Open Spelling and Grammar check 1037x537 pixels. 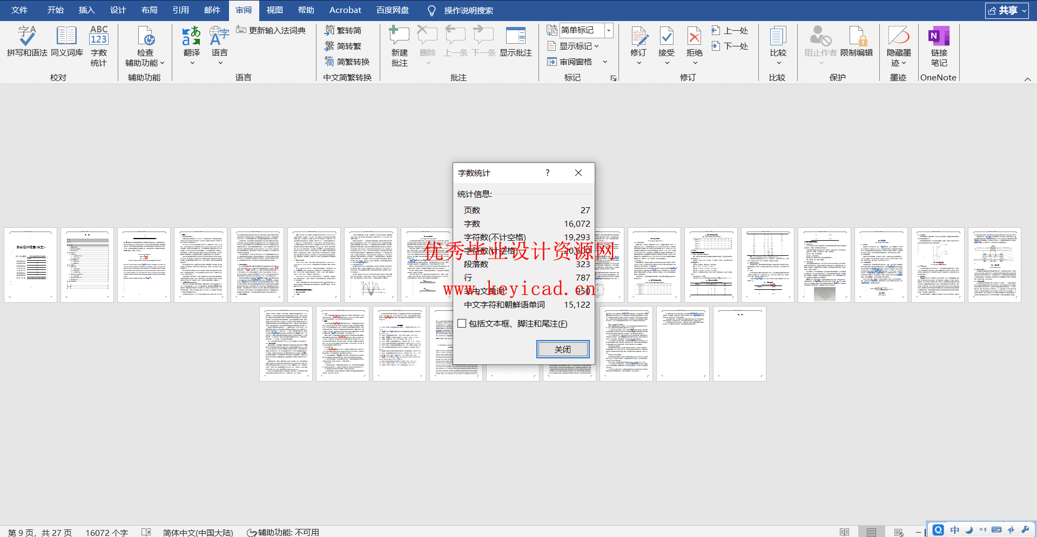pyautogui.click(x=27, y=41)
